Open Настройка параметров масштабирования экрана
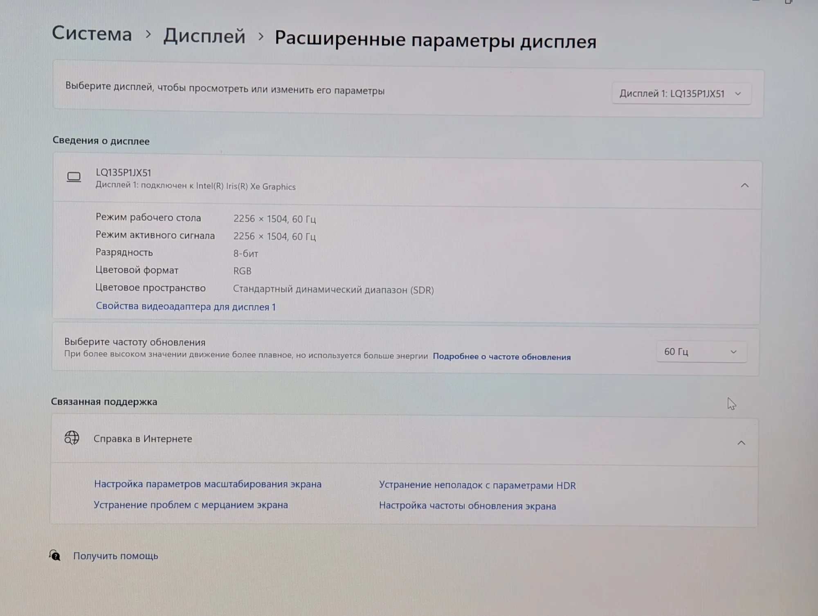The image size is (818, 616). click(208, 484)
